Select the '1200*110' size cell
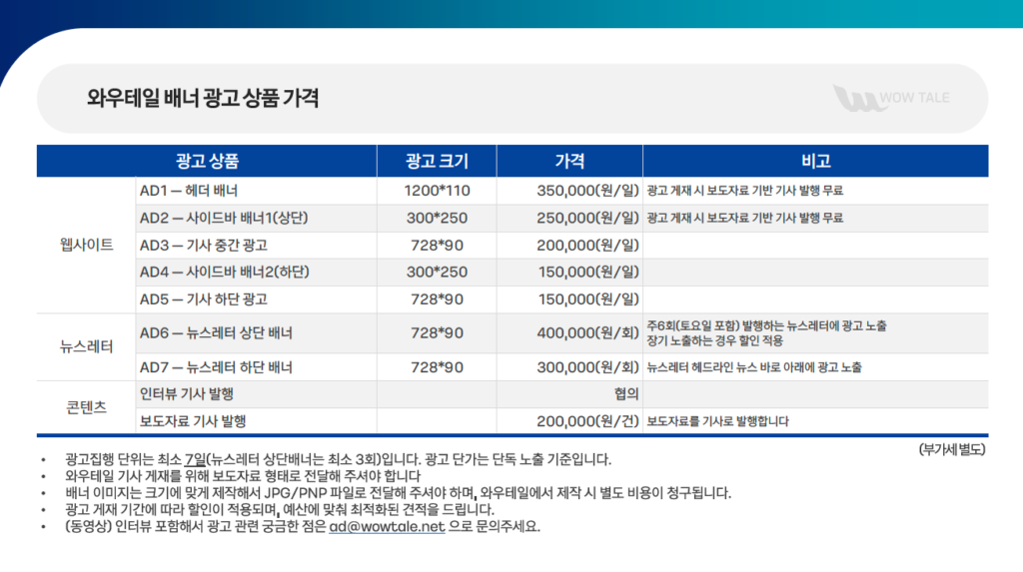The height and width of the screenshot is (572, 1023). tap(437, 191)
